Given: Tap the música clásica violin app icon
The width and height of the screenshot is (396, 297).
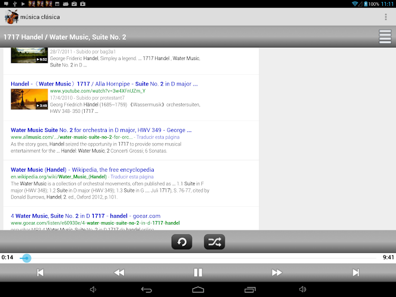Looking at the screenshot, I should pos(11,17).
